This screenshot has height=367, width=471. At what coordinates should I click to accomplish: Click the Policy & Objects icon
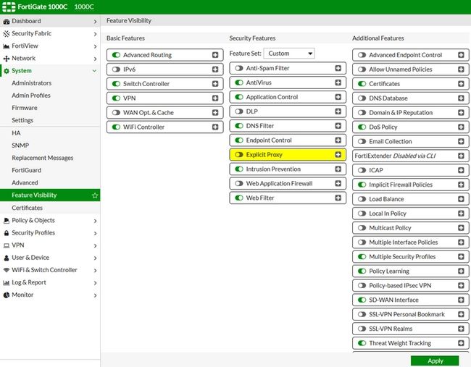(7, 221)
